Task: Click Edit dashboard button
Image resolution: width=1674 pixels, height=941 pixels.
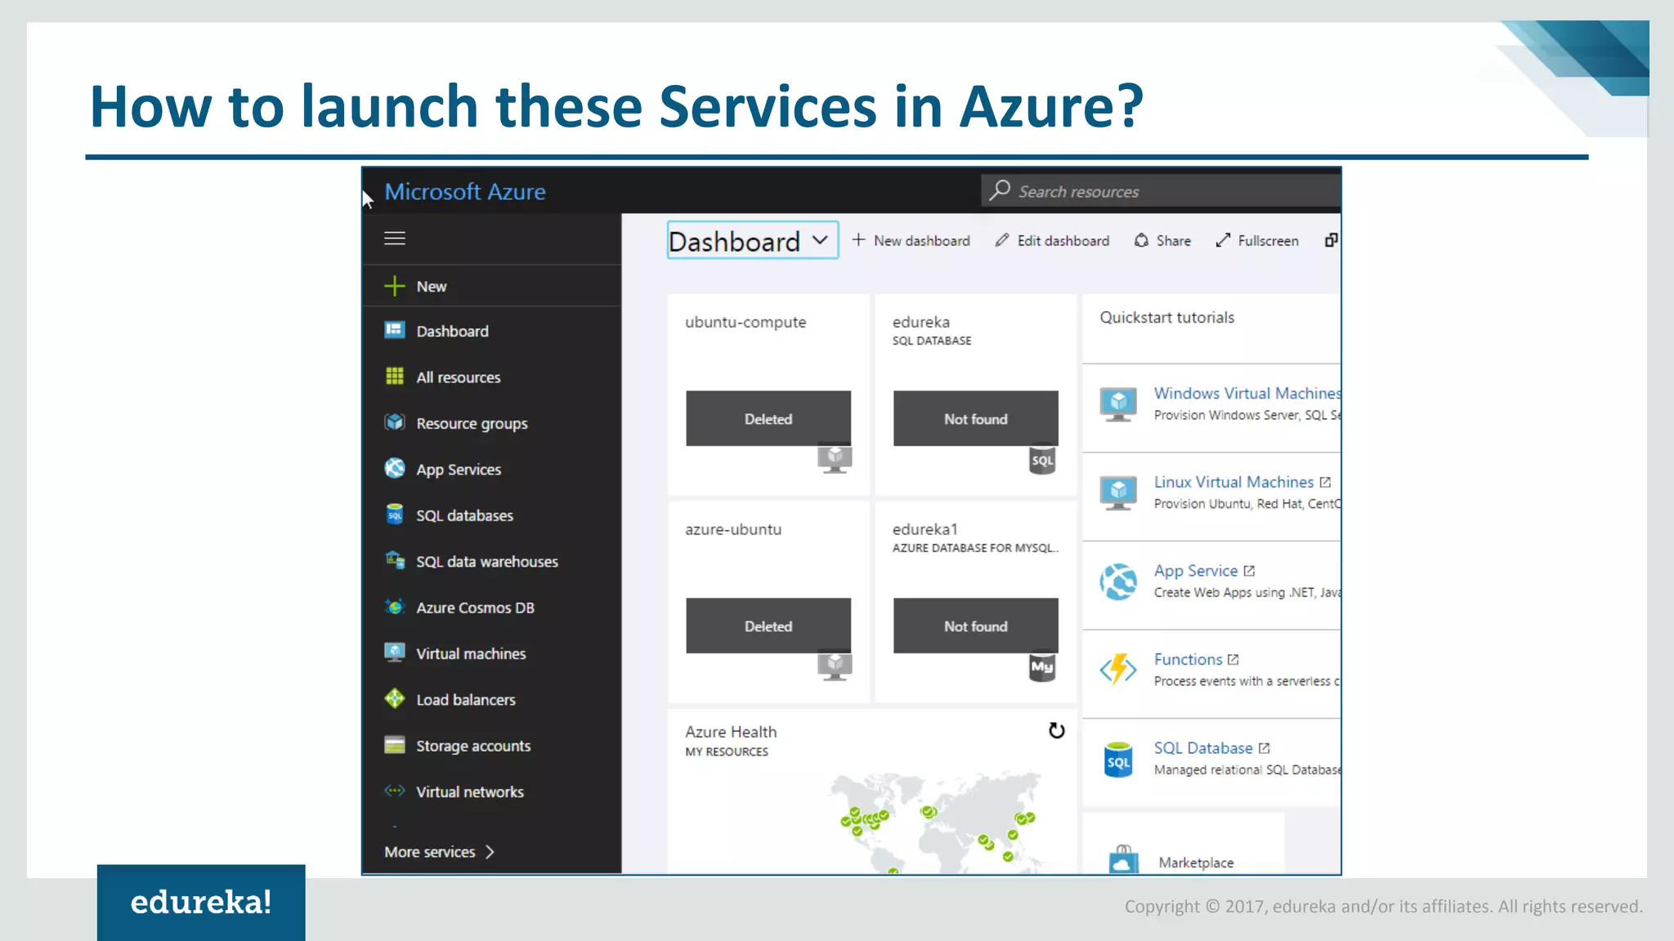Action: coord(1052,240)
